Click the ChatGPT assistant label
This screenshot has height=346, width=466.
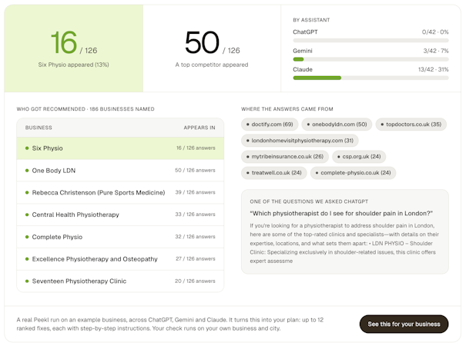click(305, 32)
